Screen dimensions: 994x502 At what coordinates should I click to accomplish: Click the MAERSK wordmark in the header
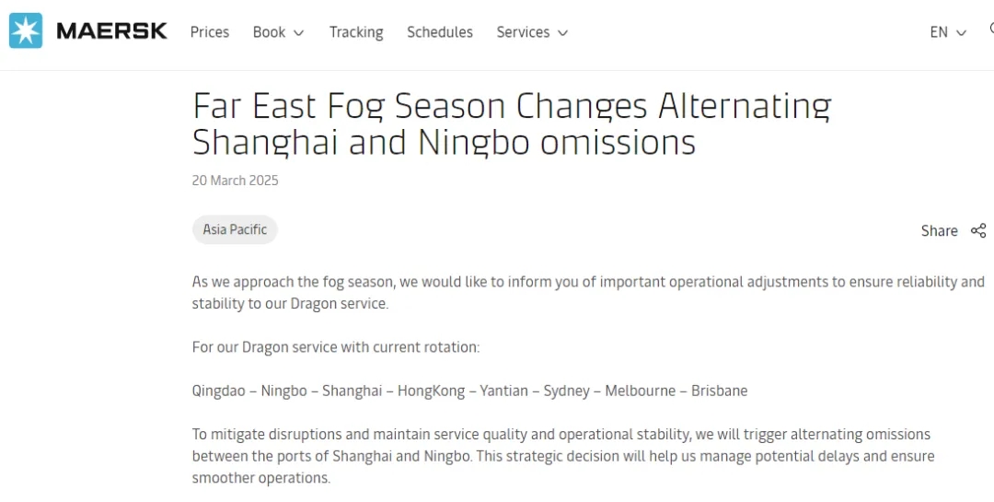tap(111, 31)
